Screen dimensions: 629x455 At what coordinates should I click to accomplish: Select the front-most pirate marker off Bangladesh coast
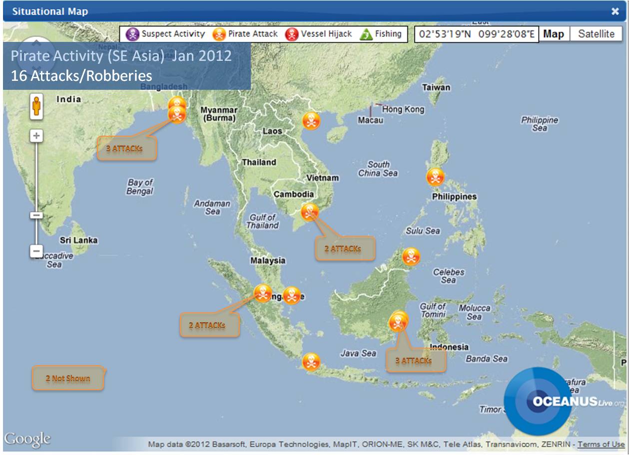[177, 114]
